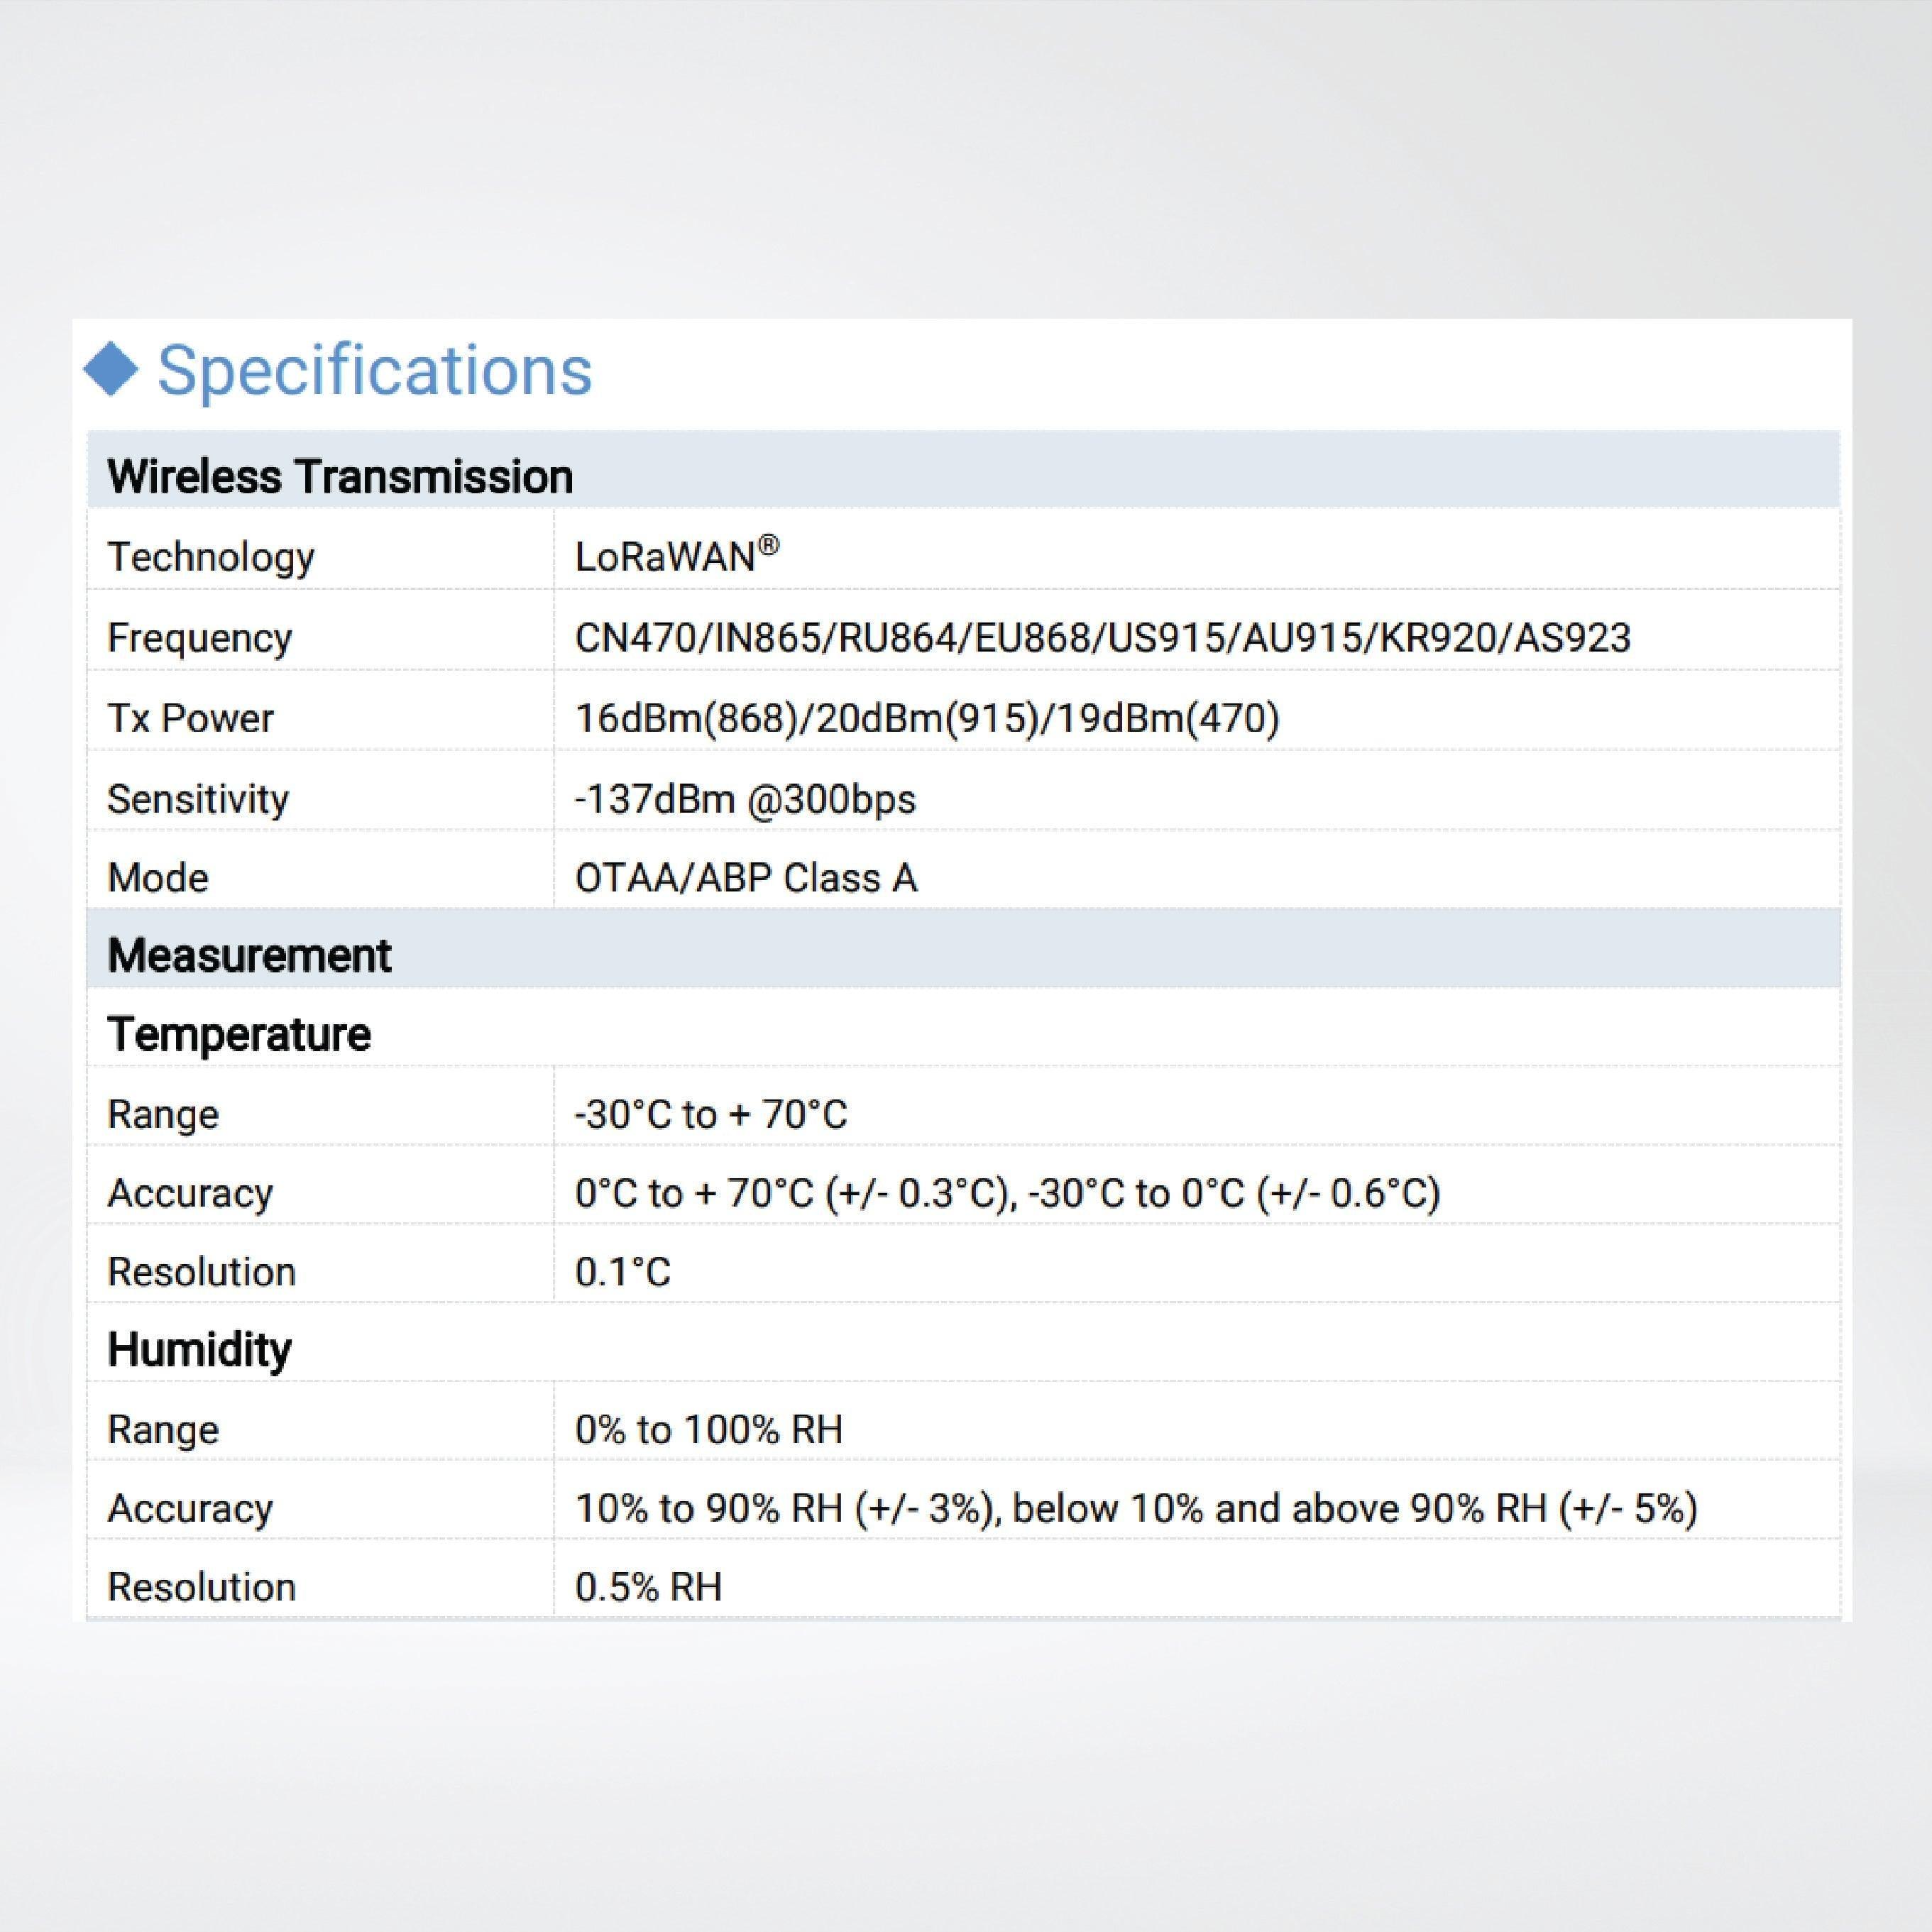The height and width of the screenshot is (1932, 1932).
Task: Open the Specifications tab heading
Action: tap(377, 372)
